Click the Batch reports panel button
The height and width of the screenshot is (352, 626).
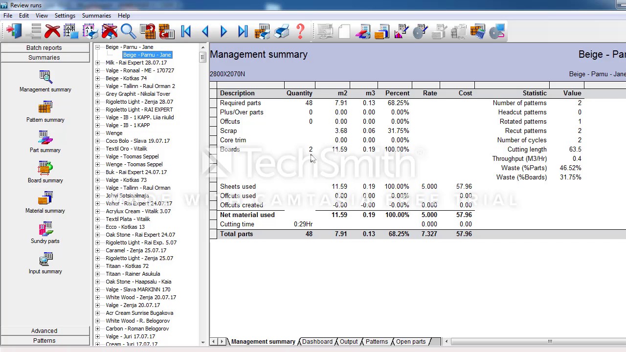[44, 48]
